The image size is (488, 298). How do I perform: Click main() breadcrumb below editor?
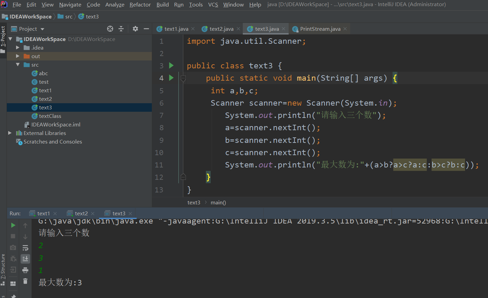click(x=218, y=202)
